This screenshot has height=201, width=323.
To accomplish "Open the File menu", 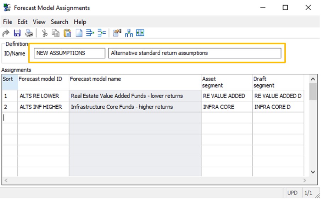I will click(x=7, y=22).
